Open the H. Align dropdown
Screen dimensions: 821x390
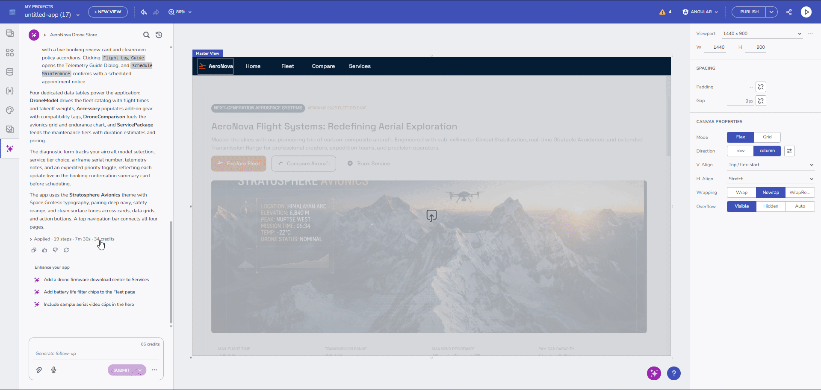pos(771,179)
